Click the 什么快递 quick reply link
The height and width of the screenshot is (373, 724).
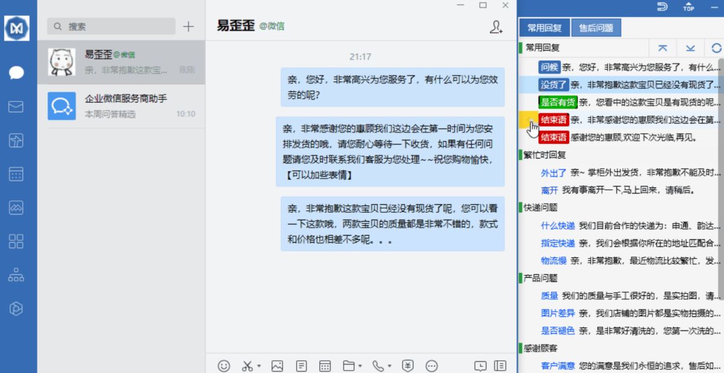(x=557, y=225)
